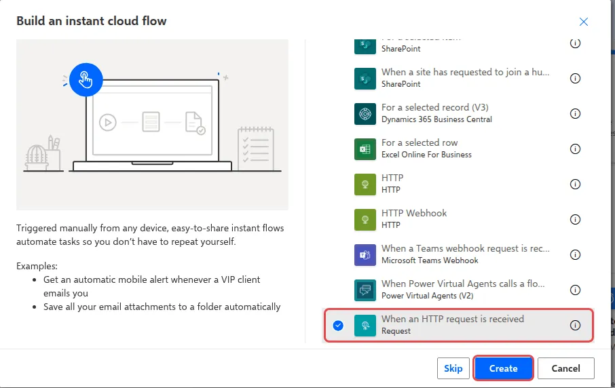Screen dimensions: 615x388
Task: Open info icon for HTTP Webhook
Action: (575, 220)
